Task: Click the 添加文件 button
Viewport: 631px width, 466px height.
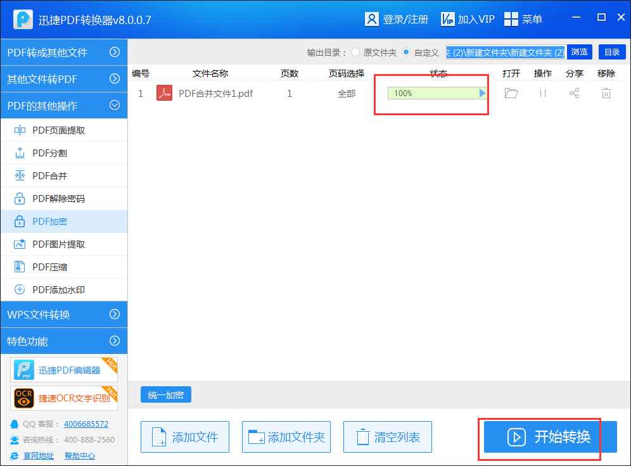Action: [185, 437]
